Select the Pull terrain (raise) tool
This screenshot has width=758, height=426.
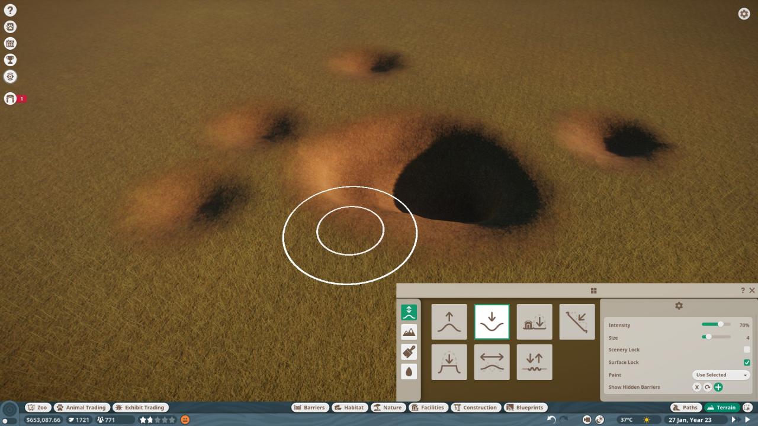[x=449, y=322]
